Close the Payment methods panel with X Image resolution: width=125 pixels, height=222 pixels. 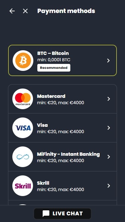[x=25, y=11]
